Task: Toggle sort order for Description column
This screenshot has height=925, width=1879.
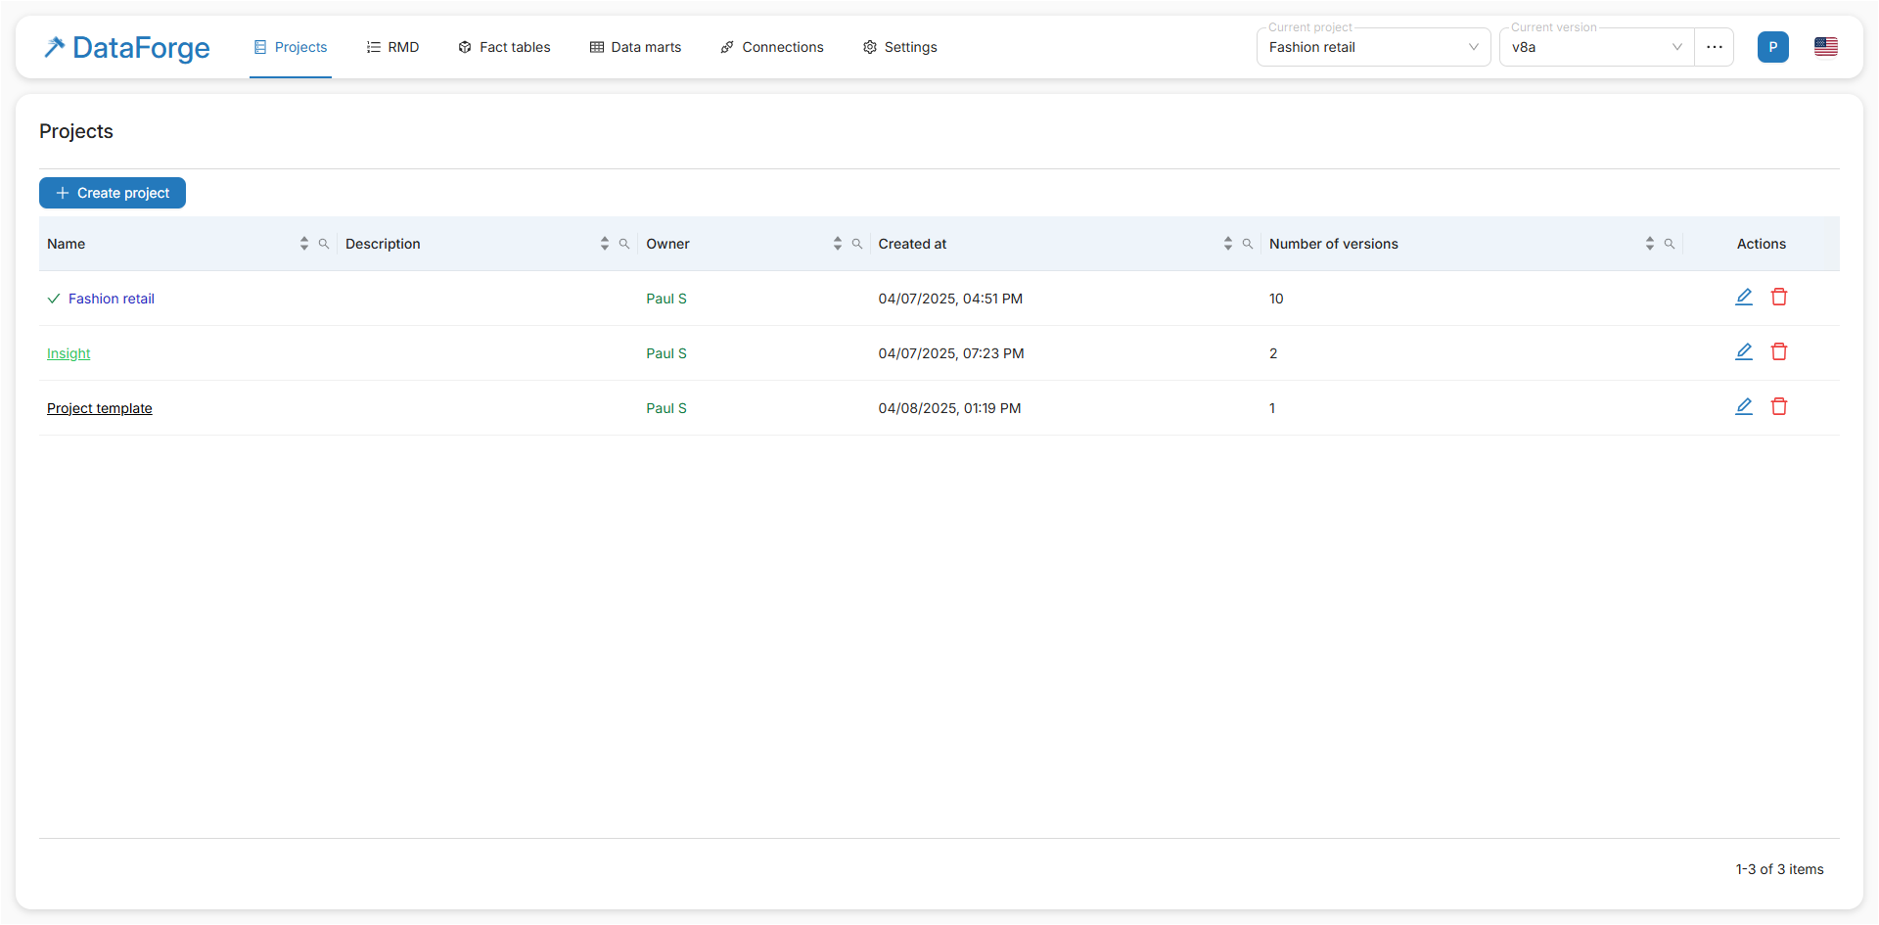Action: pos(605,244)
